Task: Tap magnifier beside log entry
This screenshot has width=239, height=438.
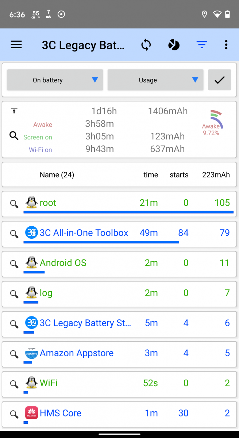Action: (x=14, y=294)
